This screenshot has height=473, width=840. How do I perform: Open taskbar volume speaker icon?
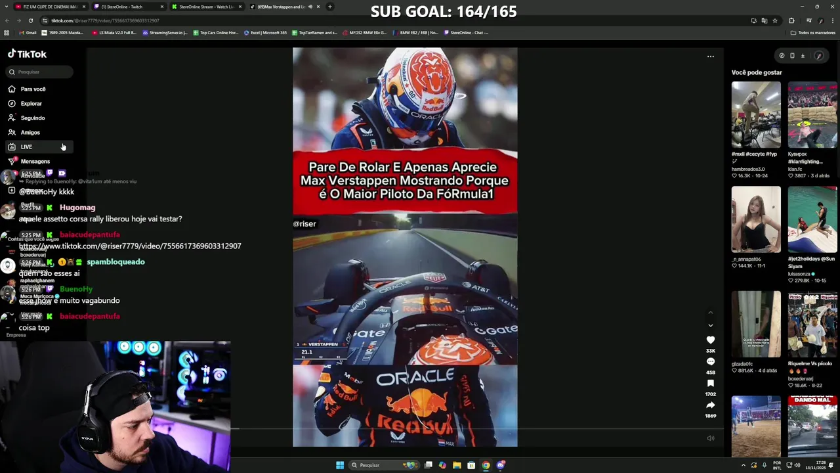[797, 465]
